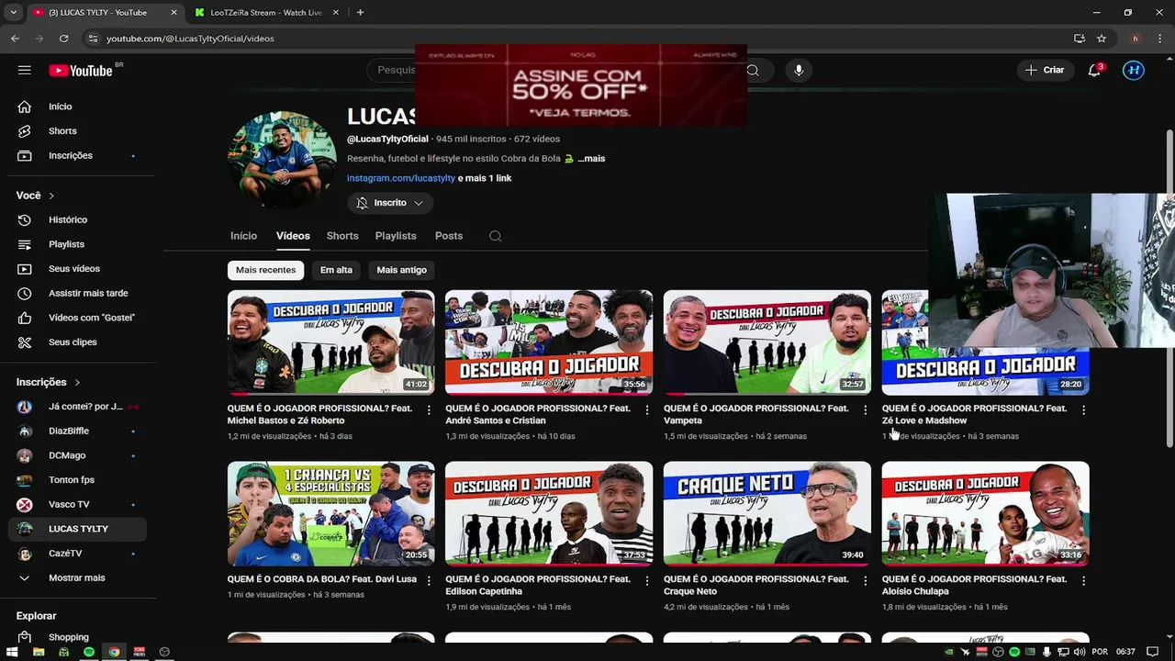Start voice search with microphone icon

pos(799,71)
